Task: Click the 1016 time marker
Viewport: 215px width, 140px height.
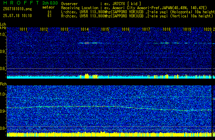Action: [x=125, y=29]
